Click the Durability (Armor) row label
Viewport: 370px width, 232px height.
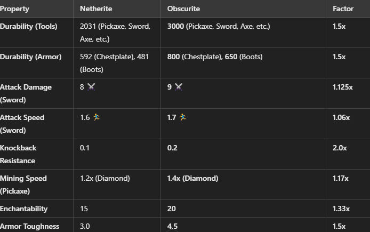[x=30, y=57]
